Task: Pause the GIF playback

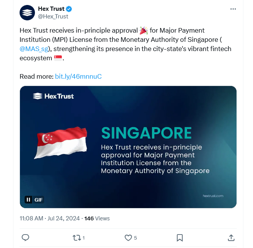Action: coord(29,200)
